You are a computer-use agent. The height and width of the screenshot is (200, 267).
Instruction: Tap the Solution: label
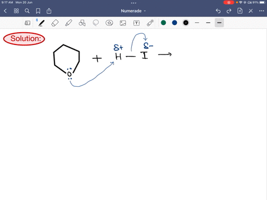tap(24, 39)
